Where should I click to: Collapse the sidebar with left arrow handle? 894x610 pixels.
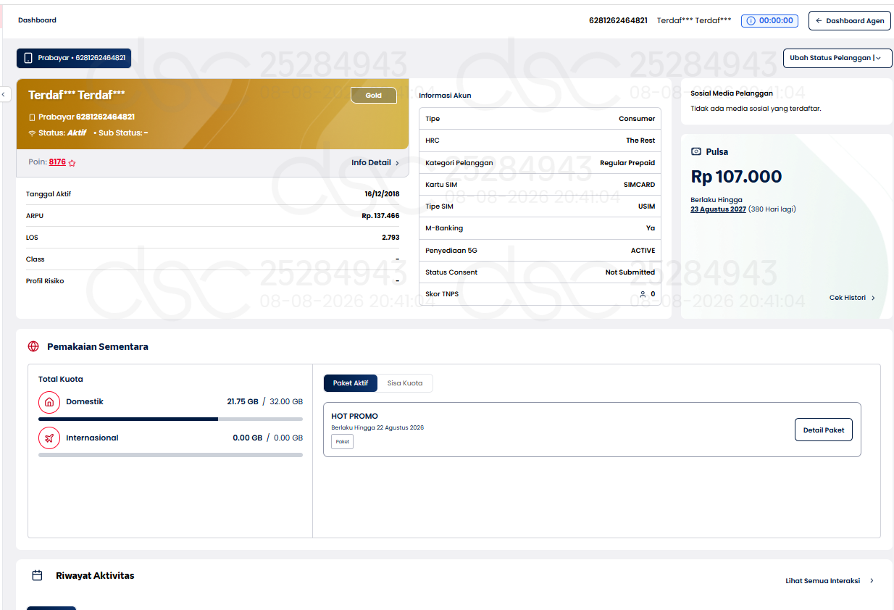pos(5,94)
